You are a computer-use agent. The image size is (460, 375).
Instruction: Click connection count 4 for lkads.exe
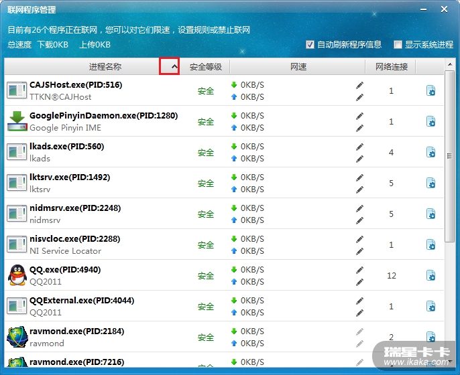[391, 153]
